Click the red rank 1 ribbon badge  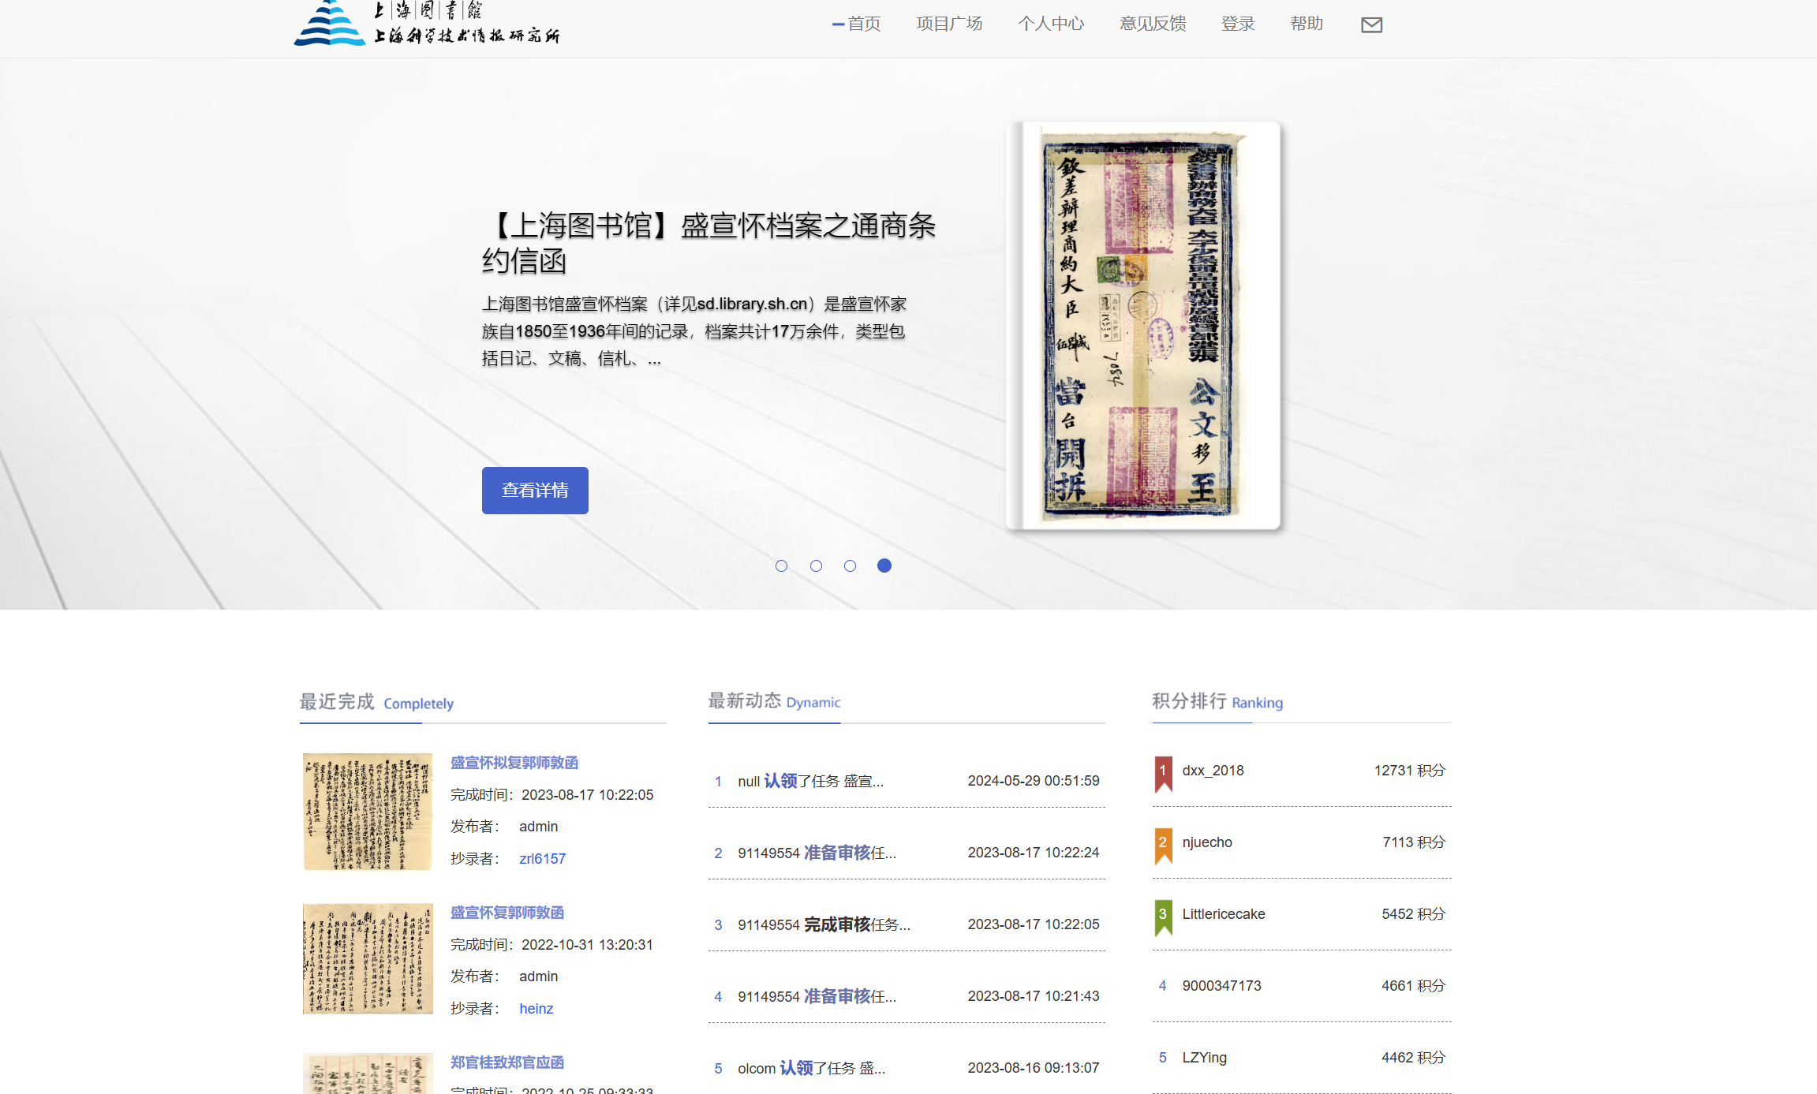click(1163, 774)
